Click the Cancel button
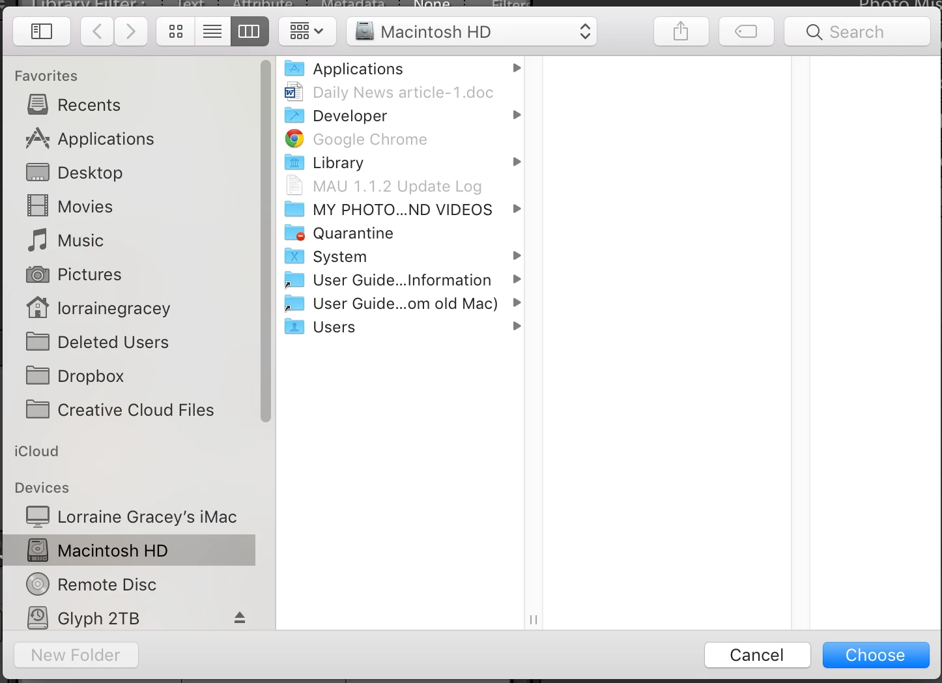This screenshot has width=942, height=683. point(757,655)
